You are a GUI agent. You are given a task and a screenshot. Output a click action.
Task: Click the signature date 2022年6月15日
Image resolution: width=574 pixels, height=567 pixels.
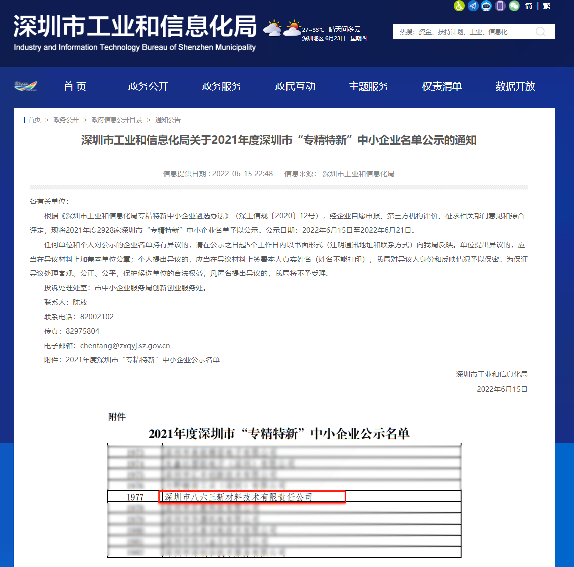pyautogui.click(x=502, y=389)
